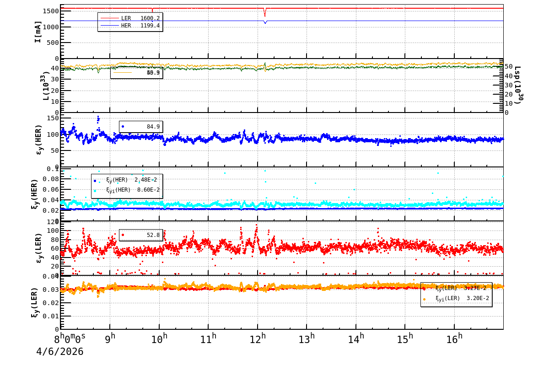Select the HER 1199.4 legend entry
This screenshot has width=549, height=365.
130,26
